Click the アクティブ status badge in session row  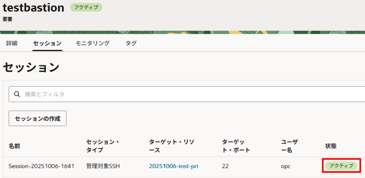[341, 166]
